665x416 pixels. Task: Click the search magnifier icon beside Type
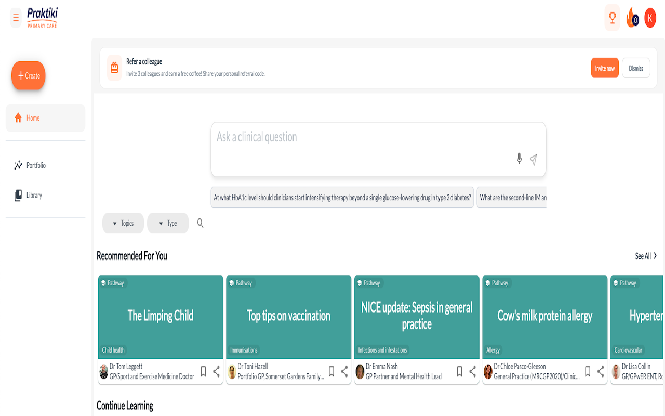200,223
